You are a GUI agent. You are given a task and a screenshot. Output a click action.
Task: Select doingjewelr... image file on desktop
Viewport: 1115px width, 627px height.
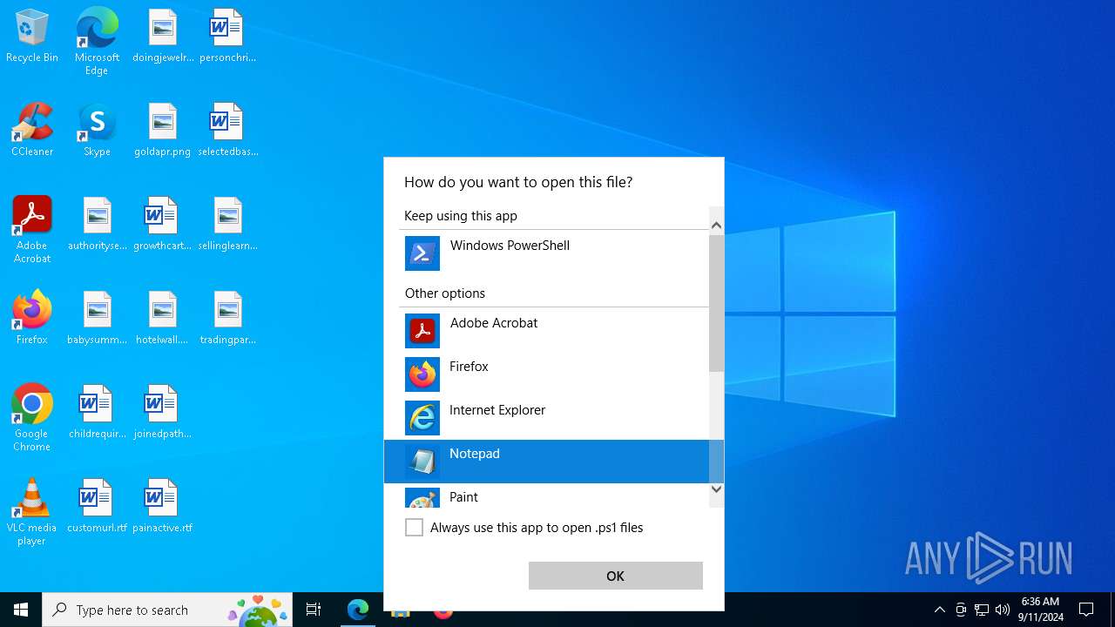click(x=162, y=37)
